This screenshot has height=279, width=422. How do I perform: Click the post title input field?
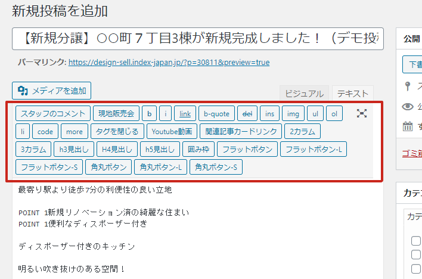tap(197, 39)
